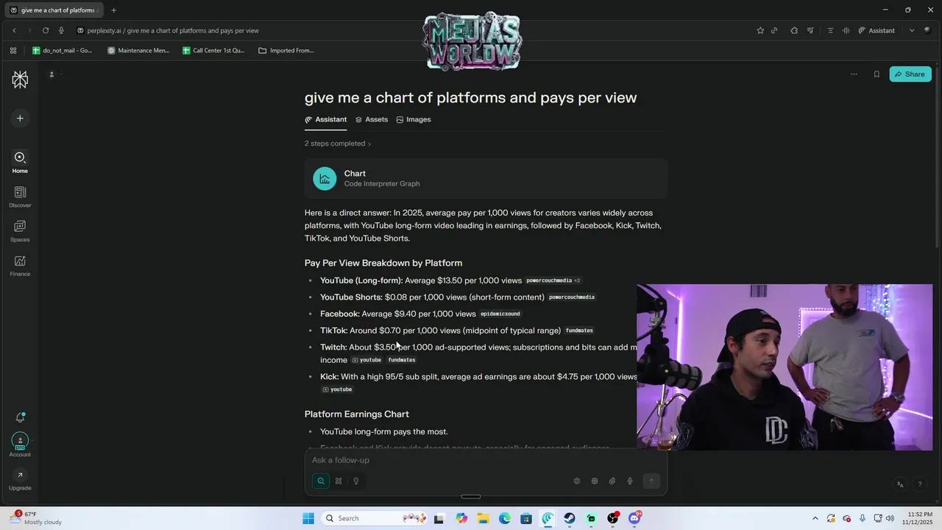The image size is (942, 530).
Task: Open Discord from the taskbar
Action: pyautogui.click(x=634, y=518)
